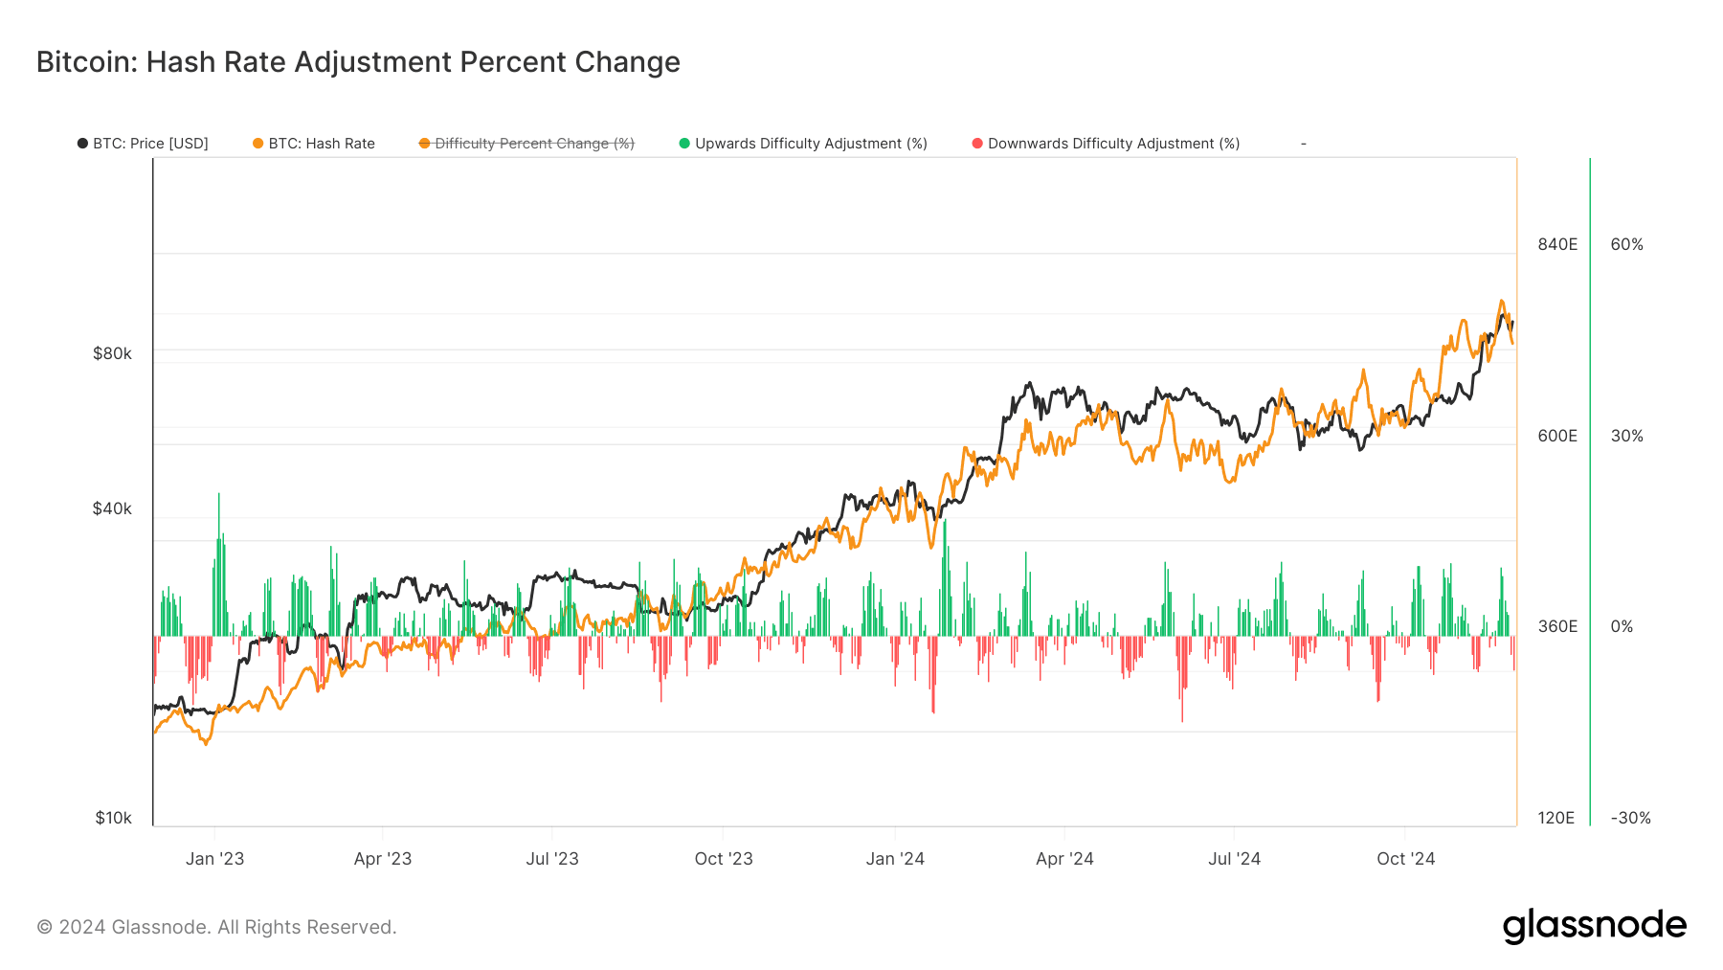1723x970 pixels.
Task: Click the chart title Hash Rate Adjustment Percent Change
Action: 358,62
